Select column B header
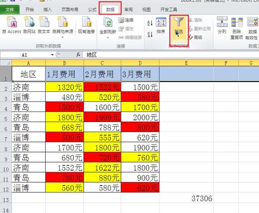The image size is (259, 213). (x=65, y=63)
